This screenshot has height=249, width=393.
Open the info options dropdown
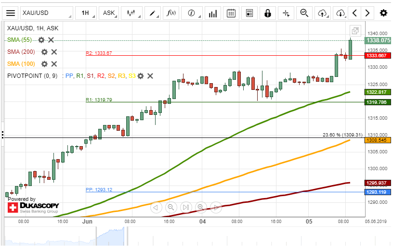coord(192,13)
